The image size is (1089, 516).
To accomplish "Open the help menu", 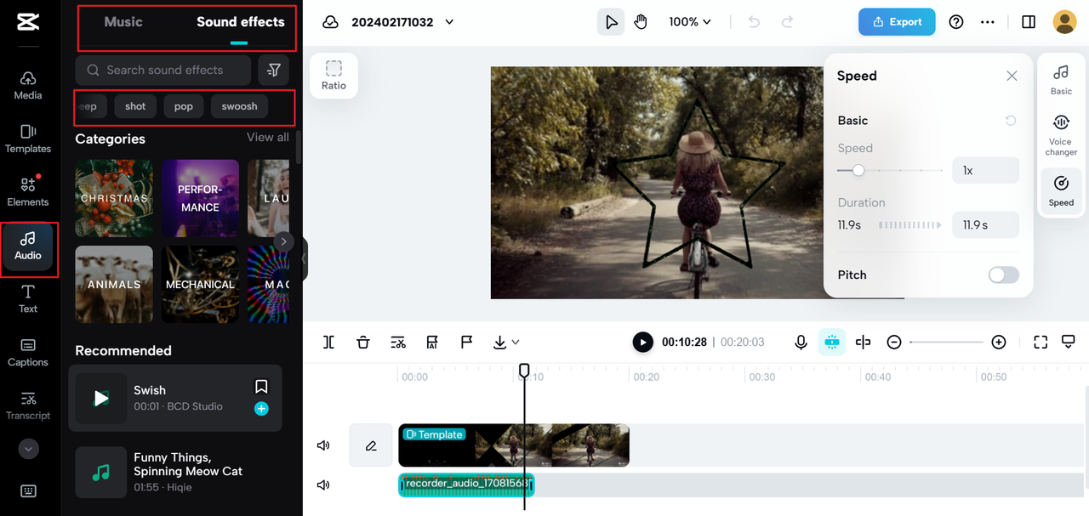I will coord(956,22).
